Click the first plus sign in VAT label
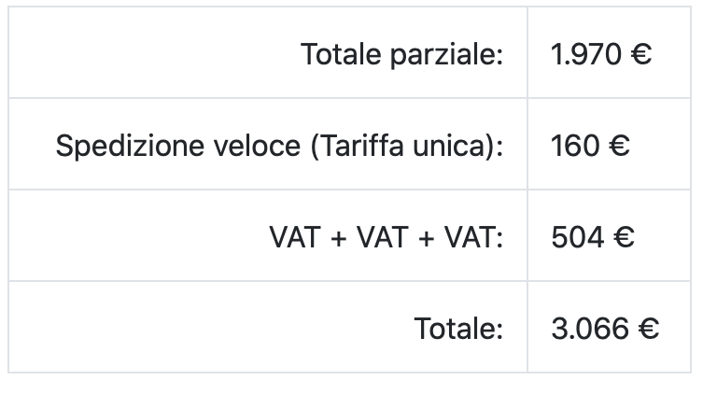This screenshot has width=717, height=394. (x=338, y=239)
